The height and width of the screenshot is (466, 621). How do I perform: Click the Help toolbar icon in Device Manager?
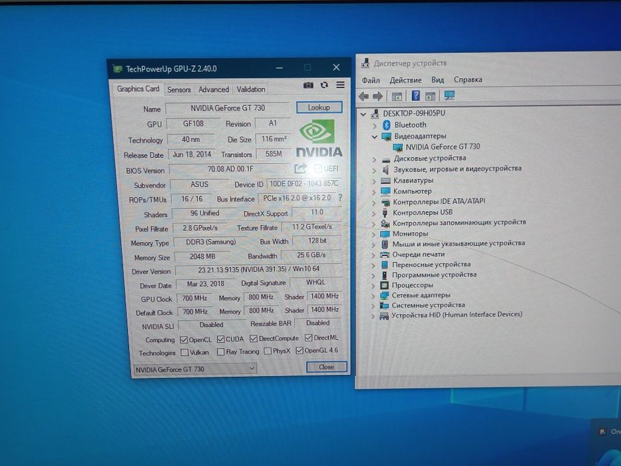pyautogui.click(x=415, y=95)
